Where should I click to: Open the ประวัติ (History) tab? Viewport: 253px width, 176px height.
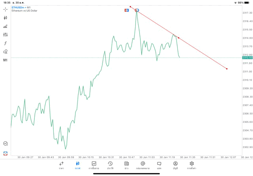(x=110, y=165)
